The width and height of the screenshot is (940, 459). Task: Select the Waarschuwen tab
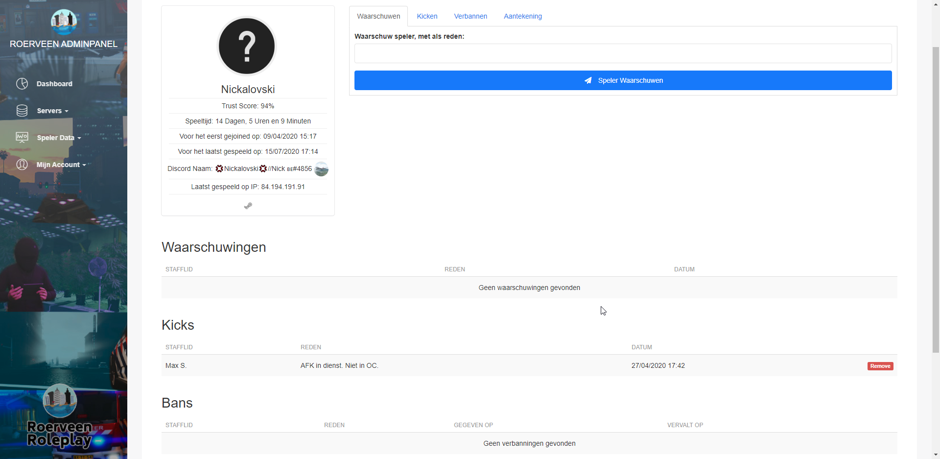click(378, 16)
